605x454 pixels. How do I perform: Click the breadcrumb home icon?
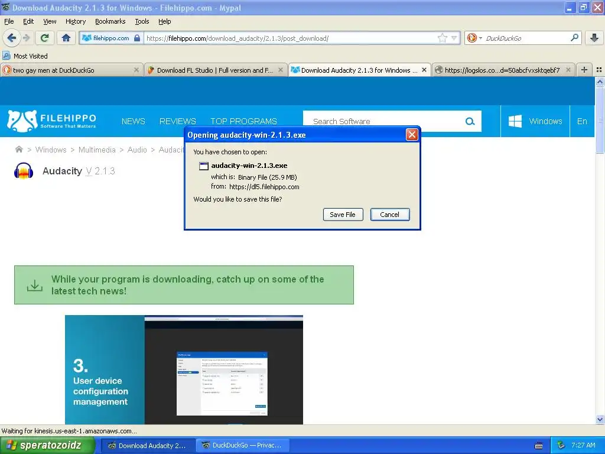(18, 150)
